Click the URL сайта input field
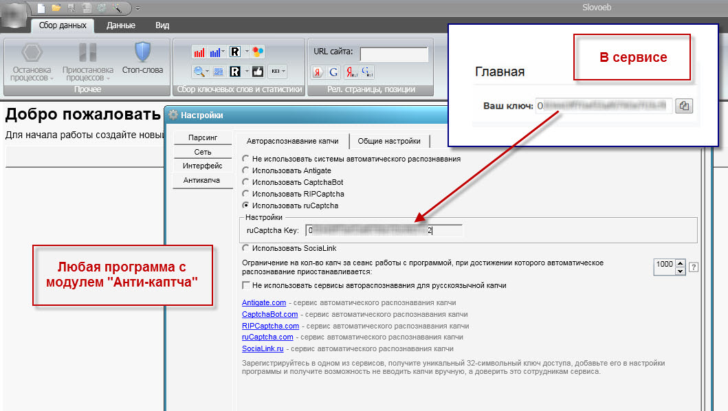The width and height of the screenshot is (728, 411). click(394, 54)
